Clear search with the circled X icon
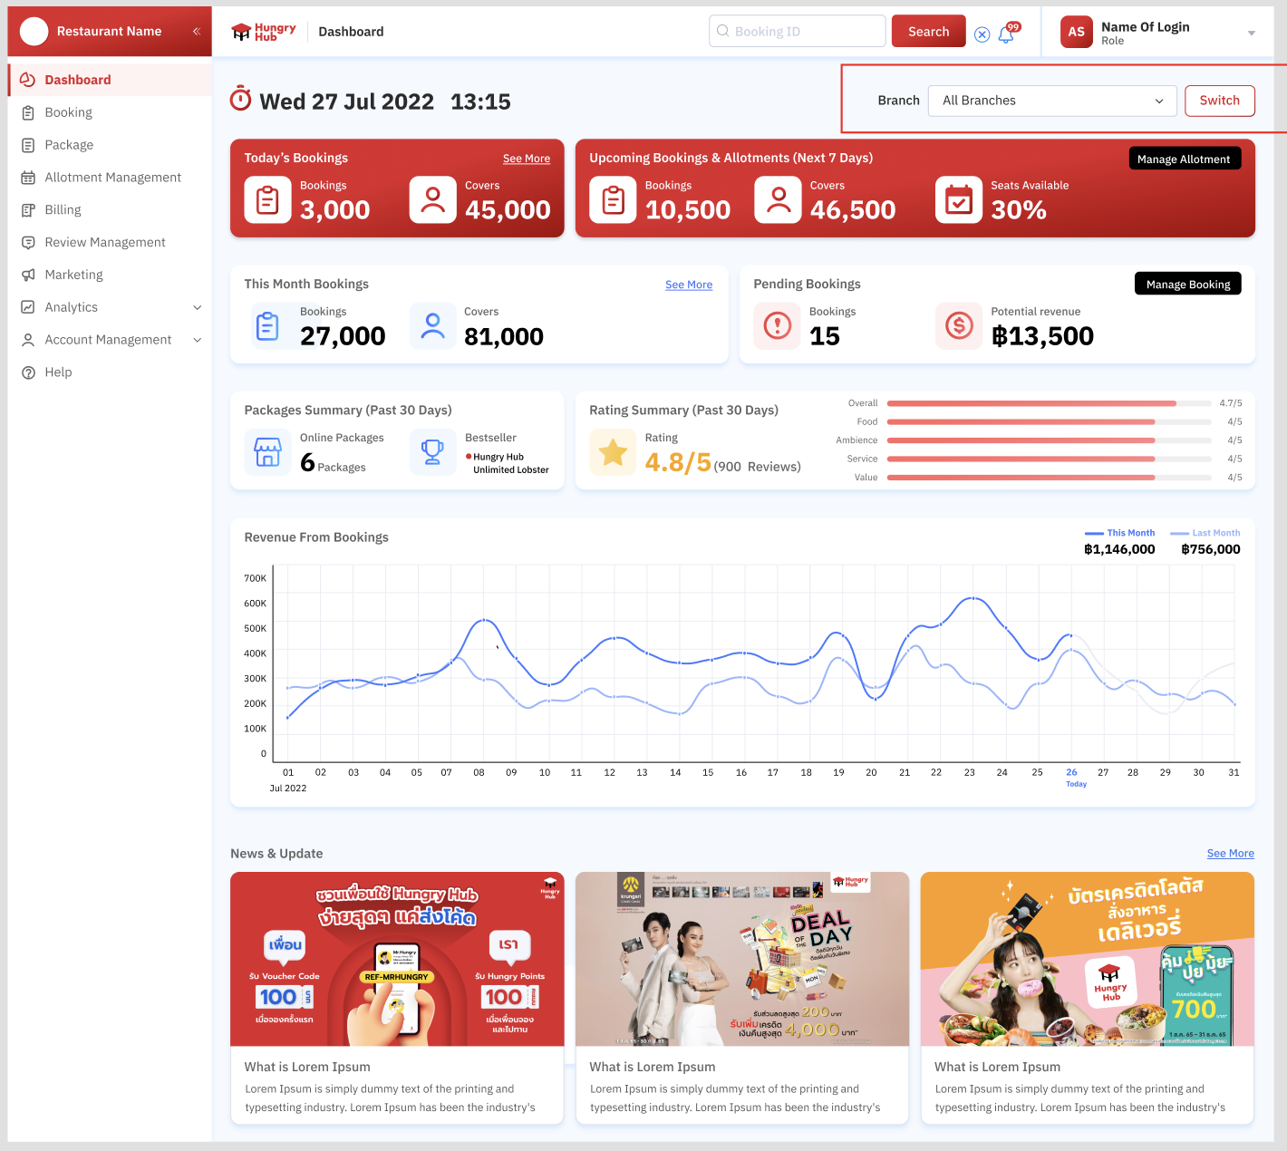This screenshot has width=1287, height=1151. point(982,34)
